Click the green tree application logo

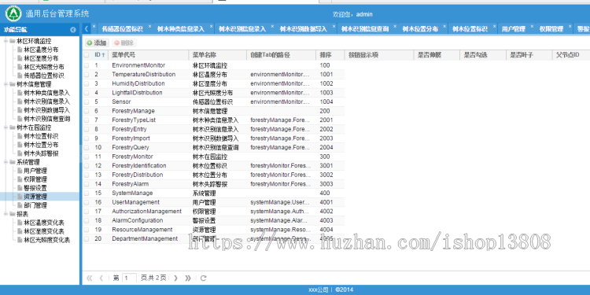[x=13, y=14]
